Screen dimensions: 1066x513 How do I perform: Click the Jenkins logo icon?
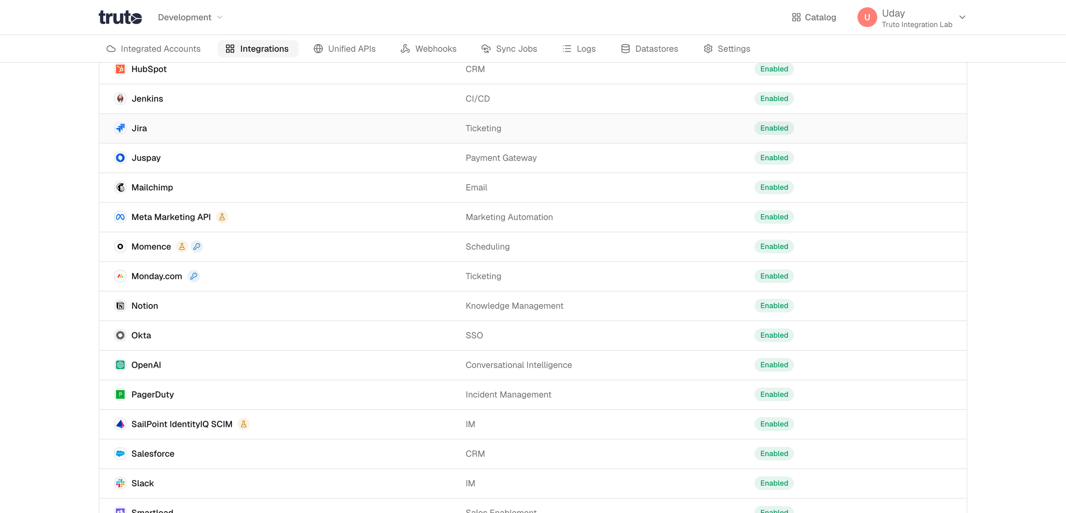pos(120,99)
